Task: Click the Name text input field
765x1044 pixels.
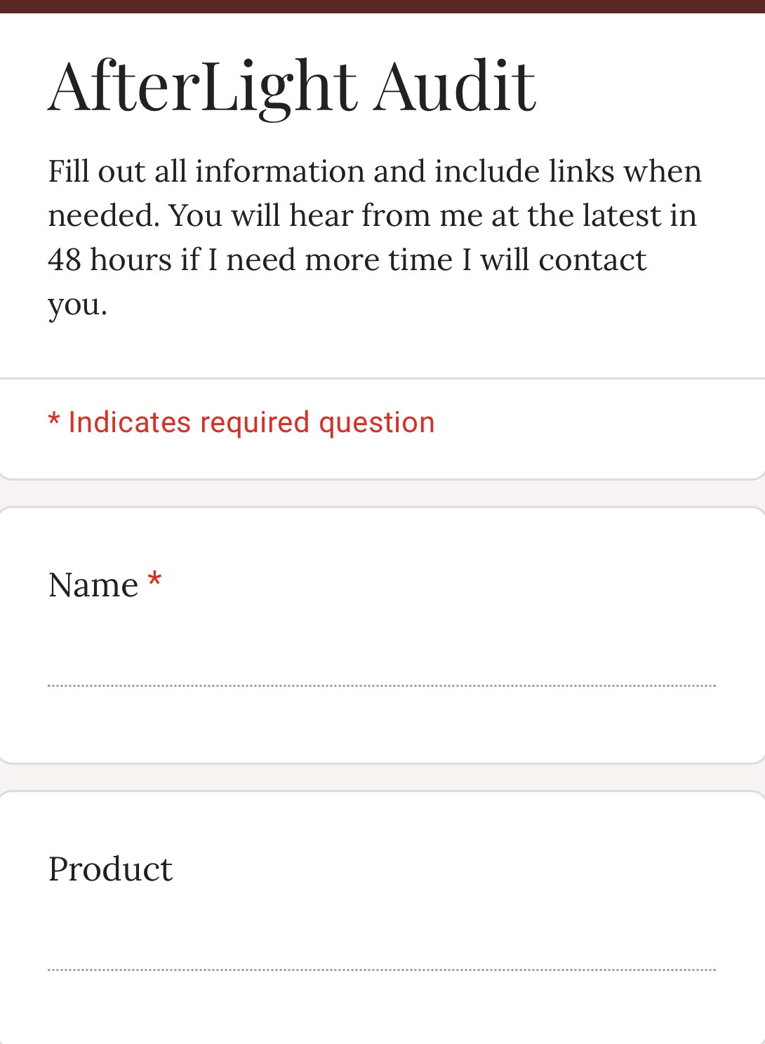Action: [x=382, y=668]
